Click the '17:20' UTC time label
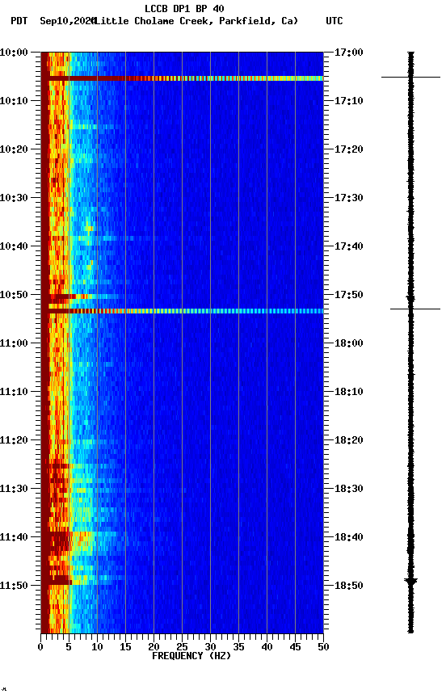The width and height of the screenshot is (446, 698). coord(349,149)
